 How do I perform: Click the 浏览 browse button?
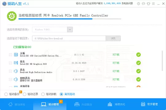(x=113, y=38)
